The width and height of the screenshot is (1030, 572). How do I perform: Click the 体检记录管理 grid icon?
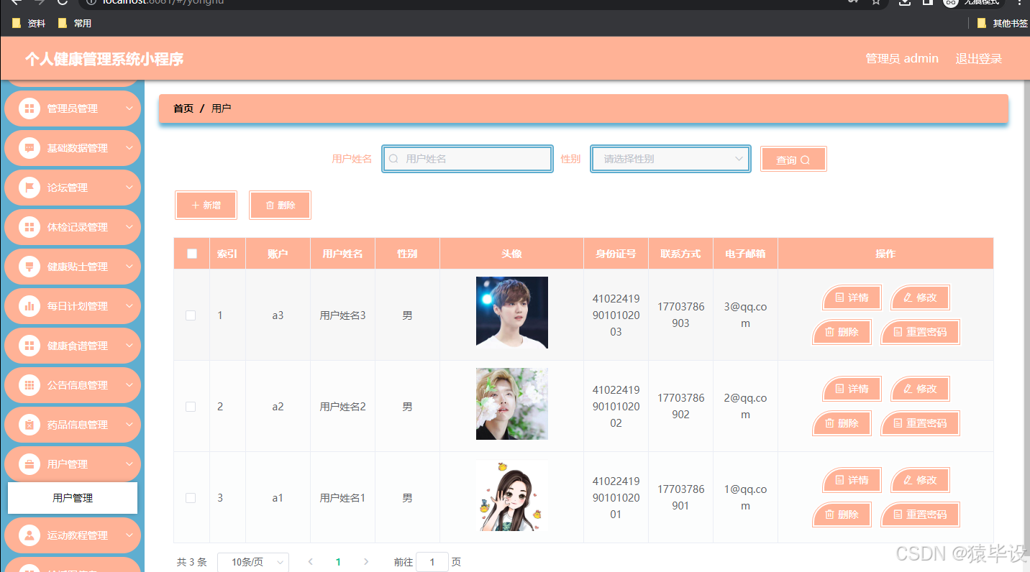(29, 227)
